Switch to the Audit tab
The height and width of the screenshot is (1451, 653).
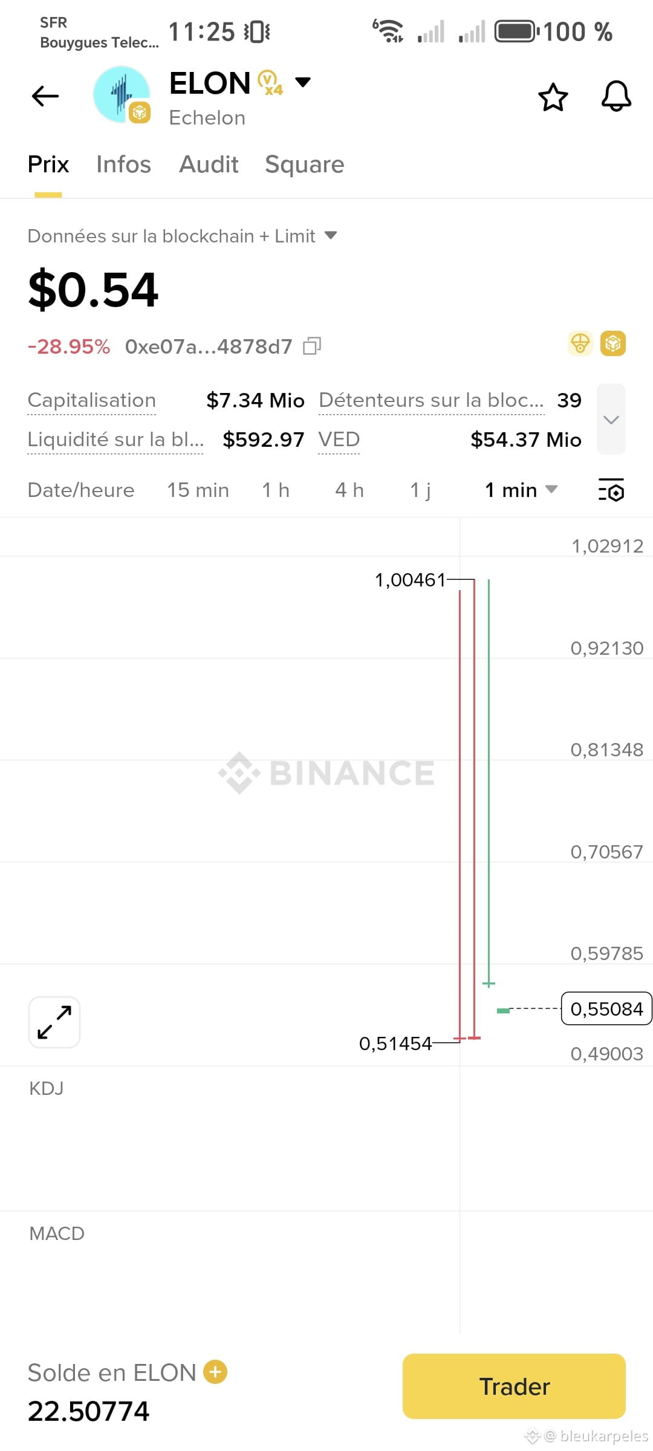click(x=209, y=164)
